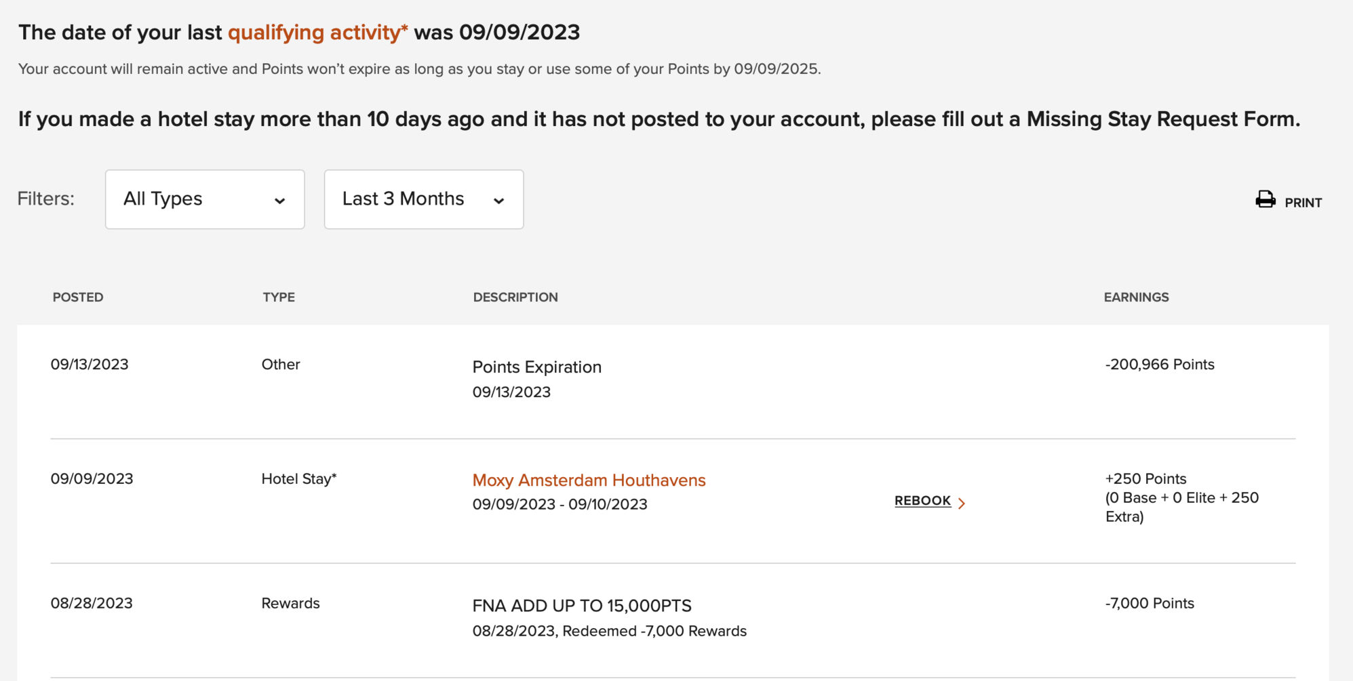This screenshot has width=1353, height=681.
Task: Click the DESCRIPTION column header
Action: [515, 297]
